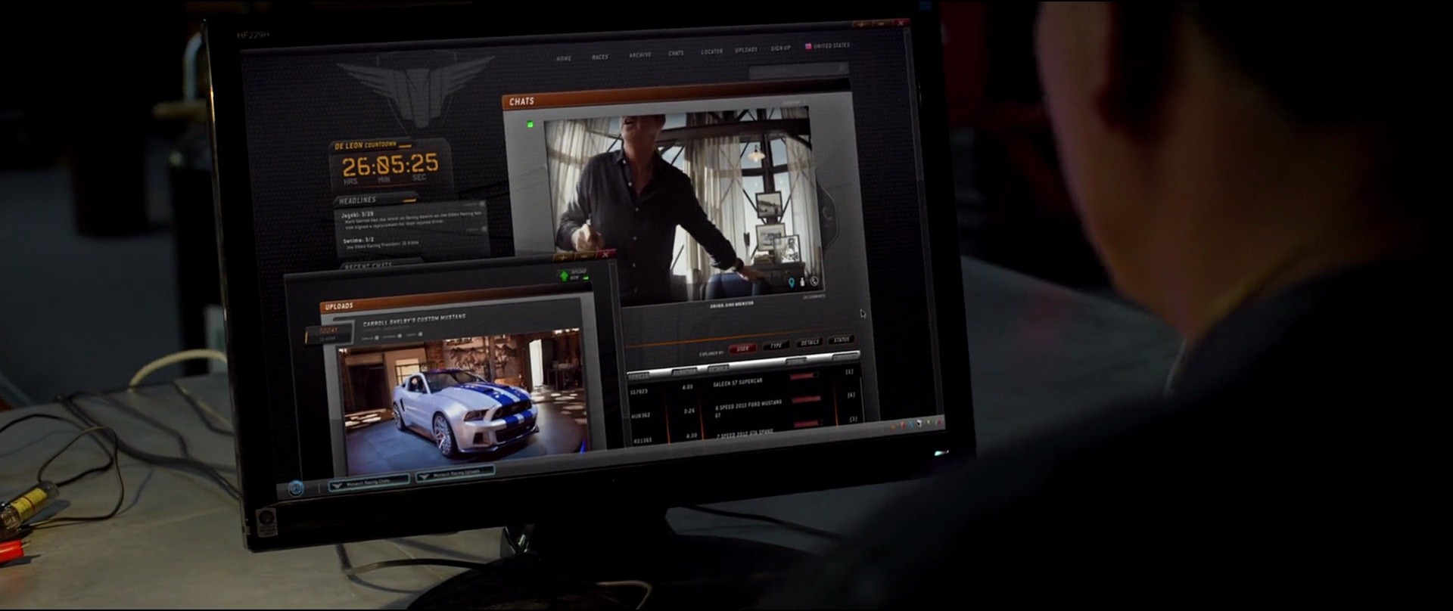This screenshot has width=1453, height=611.
Task: Open the Races menu item
Action: (x=600, y=57)
